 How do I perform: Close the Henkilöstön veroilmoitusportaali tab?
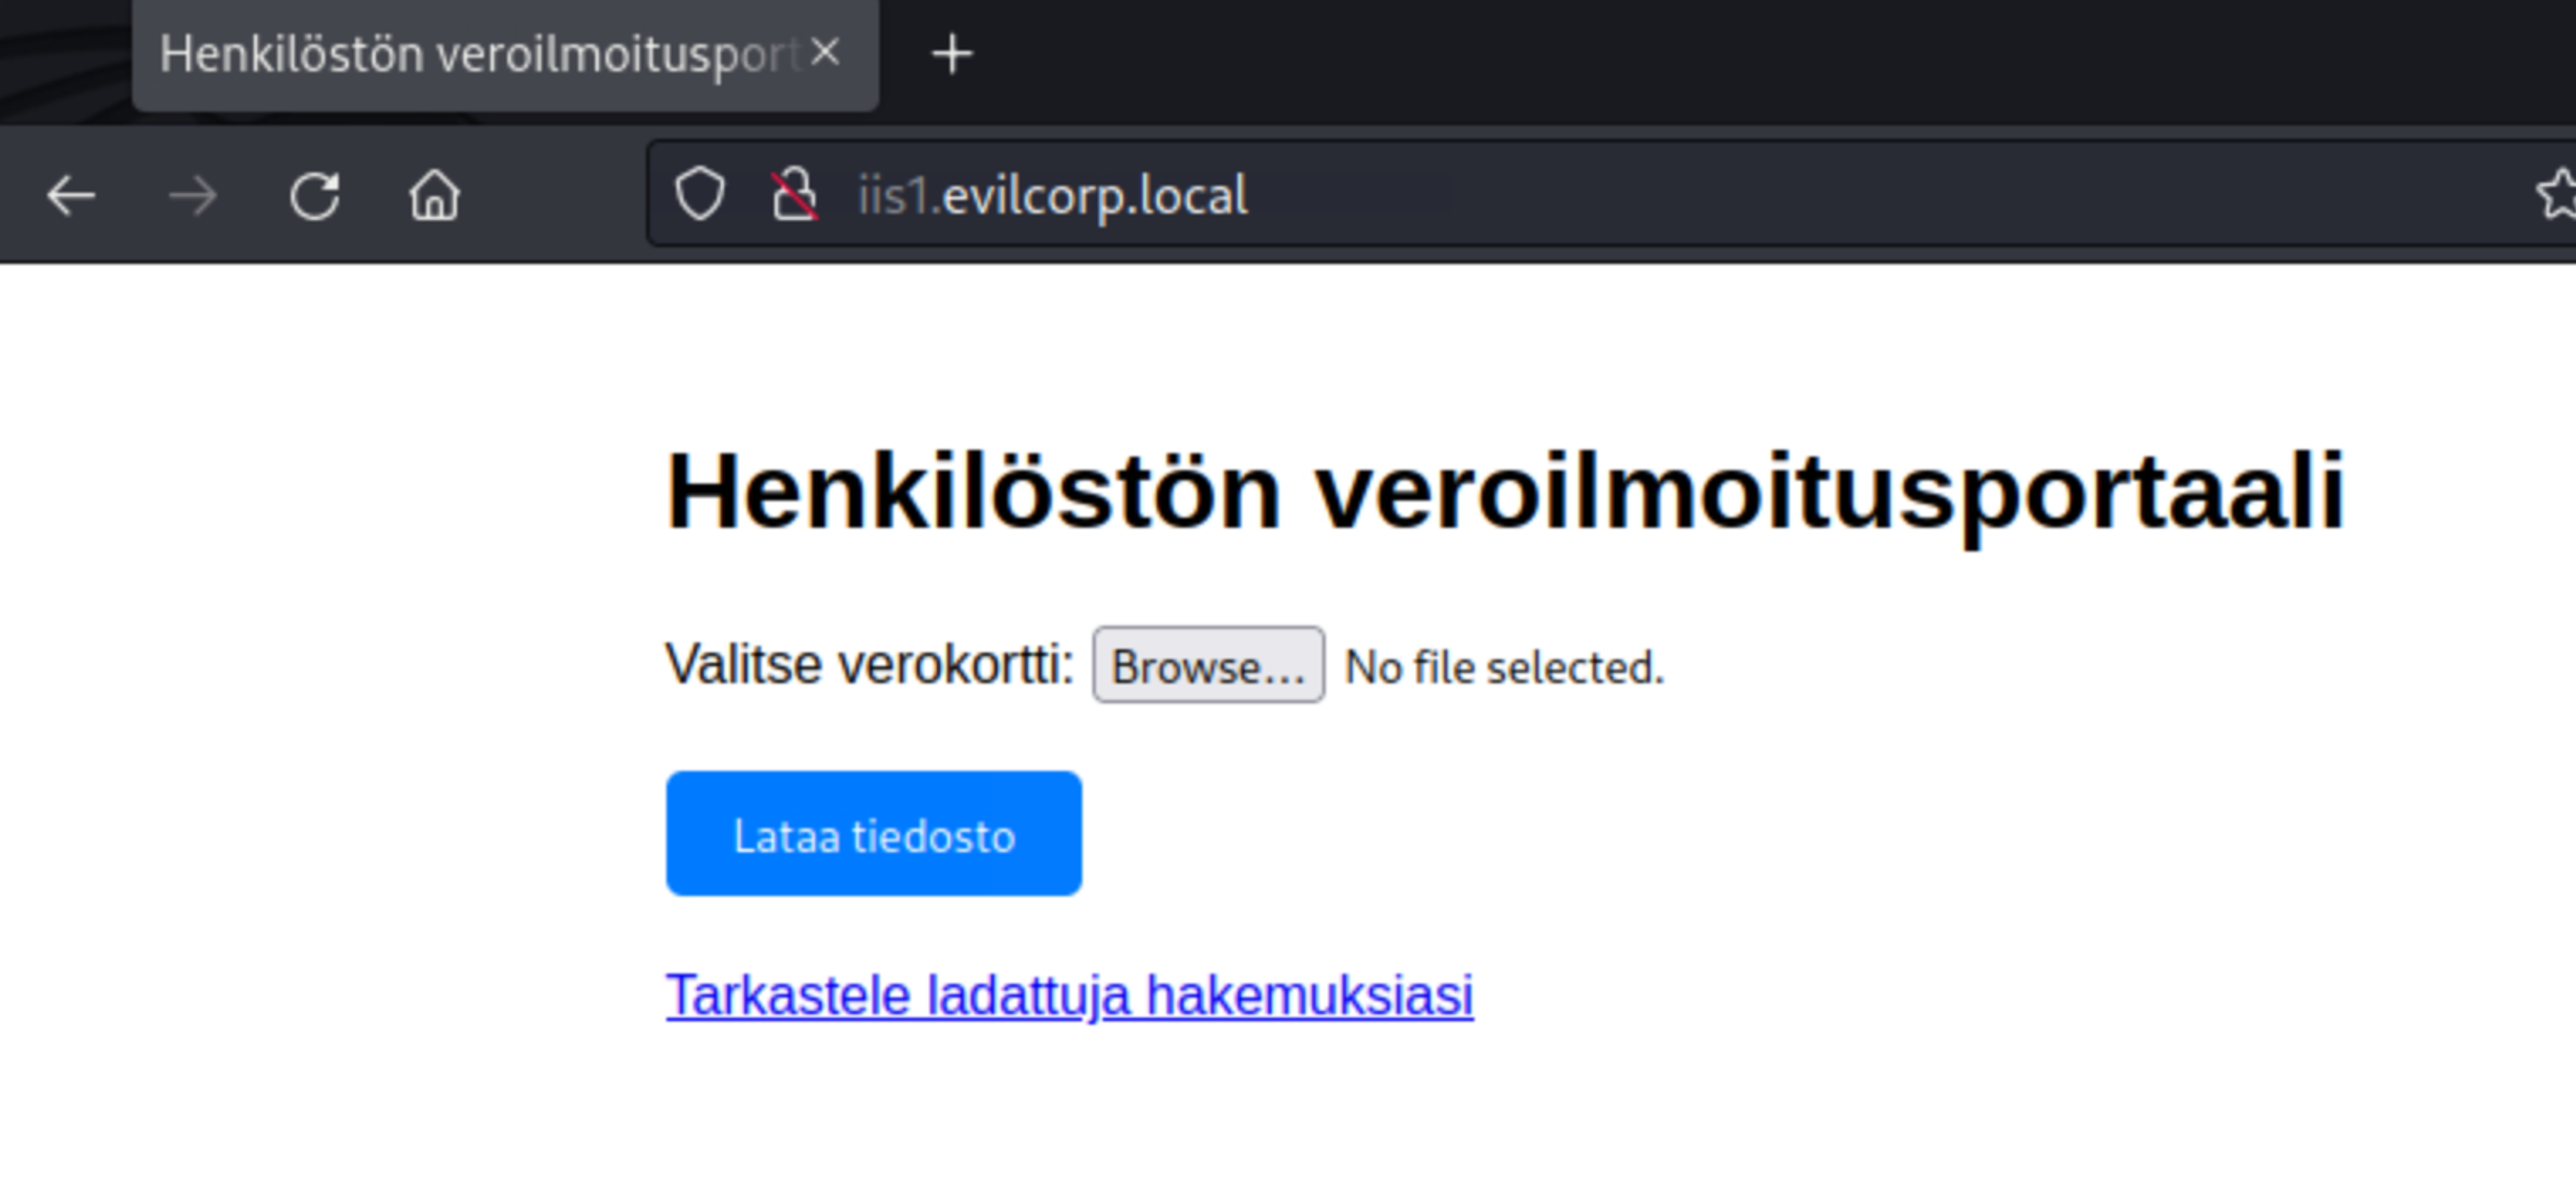coord(825,52)
